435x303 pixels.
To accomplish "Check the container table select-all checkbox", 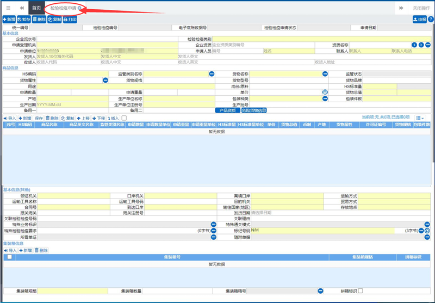I will (9, 257).
